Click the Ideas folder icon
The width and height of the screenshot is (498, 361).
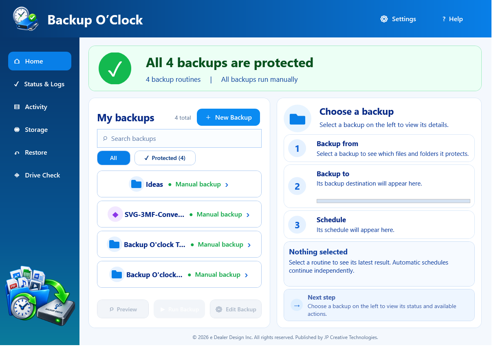coord(136,184)
